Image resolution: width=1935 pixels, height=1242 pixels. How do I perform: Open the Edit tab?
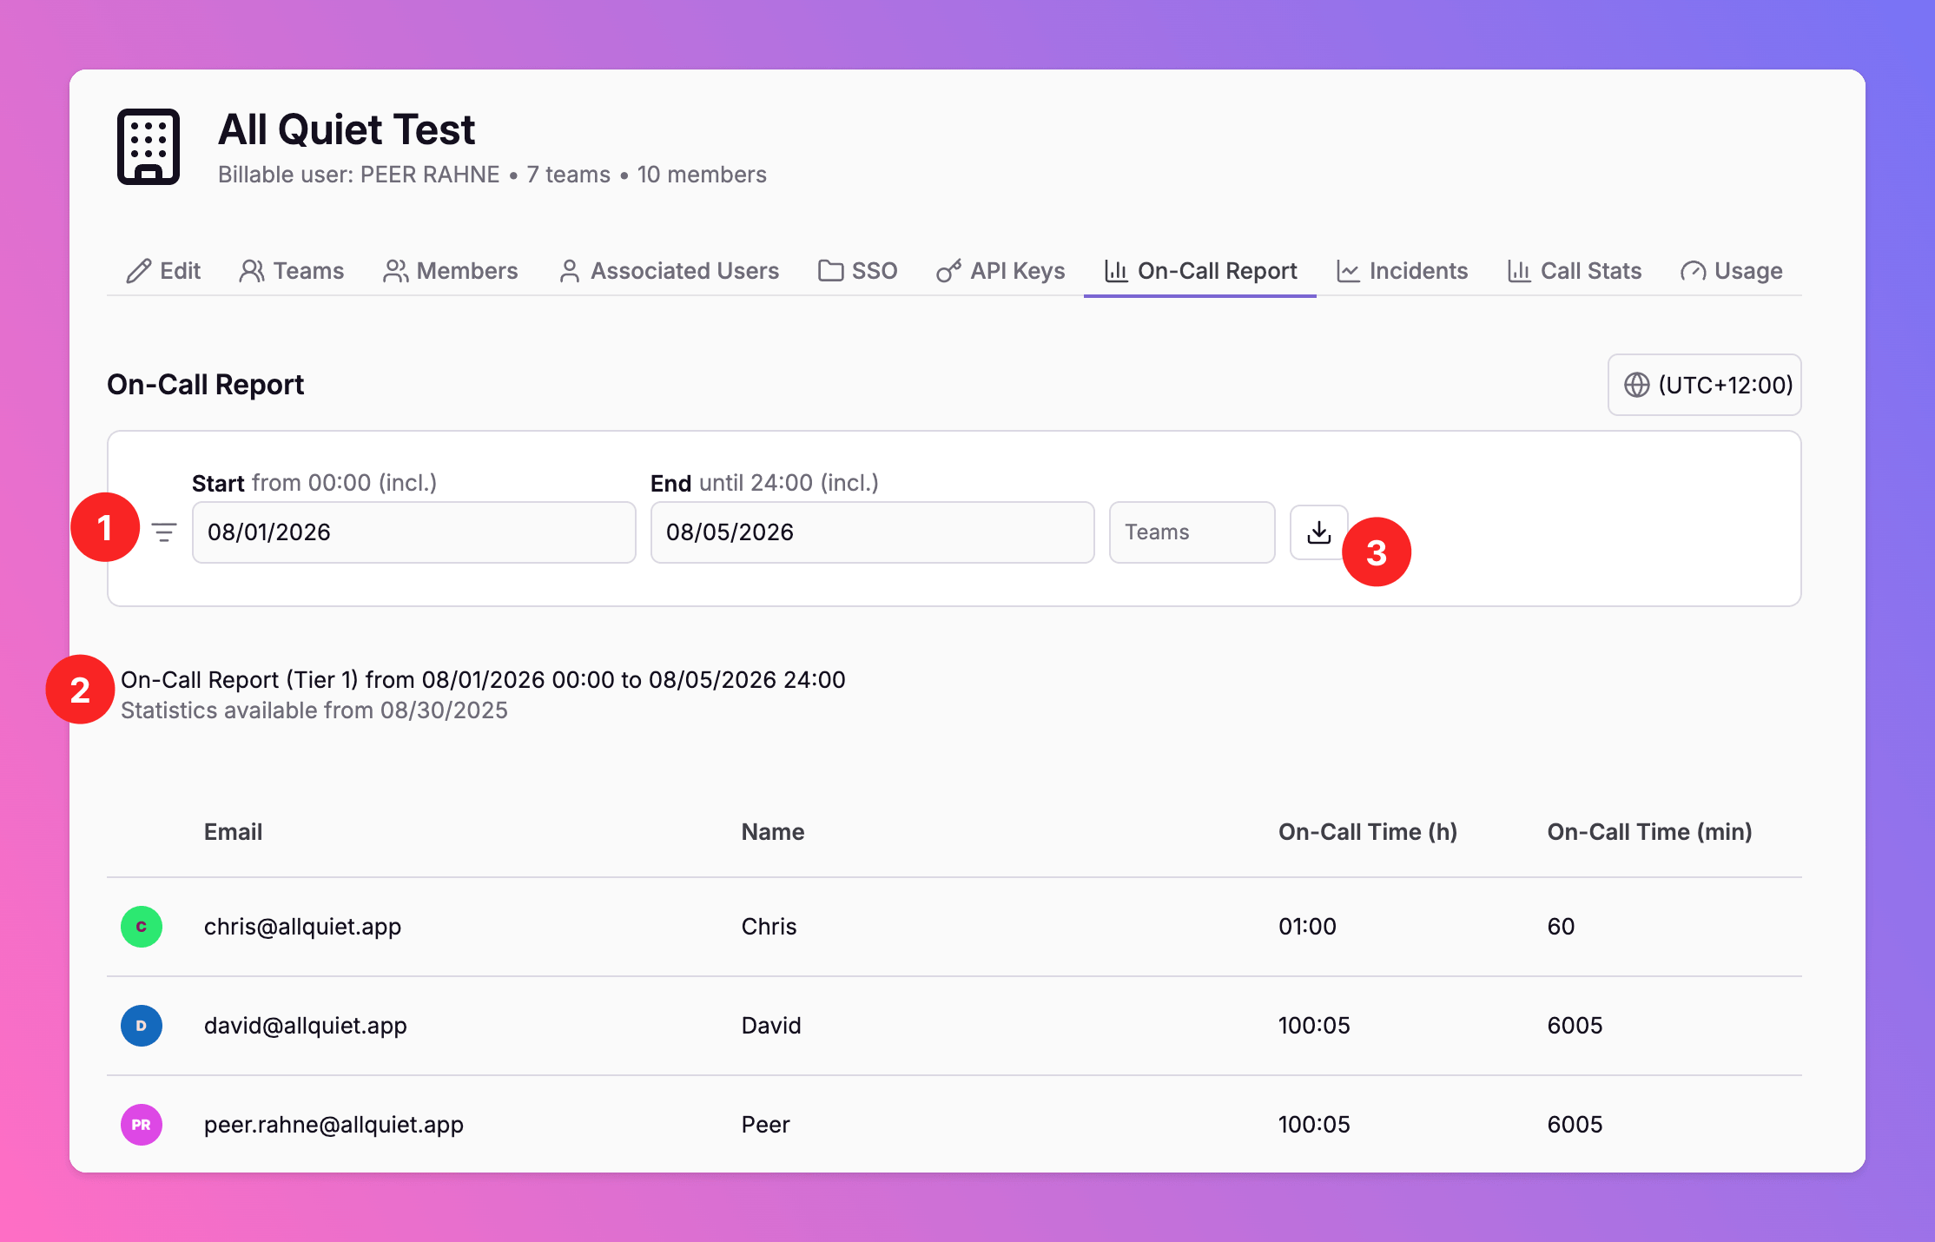[162, 271]
